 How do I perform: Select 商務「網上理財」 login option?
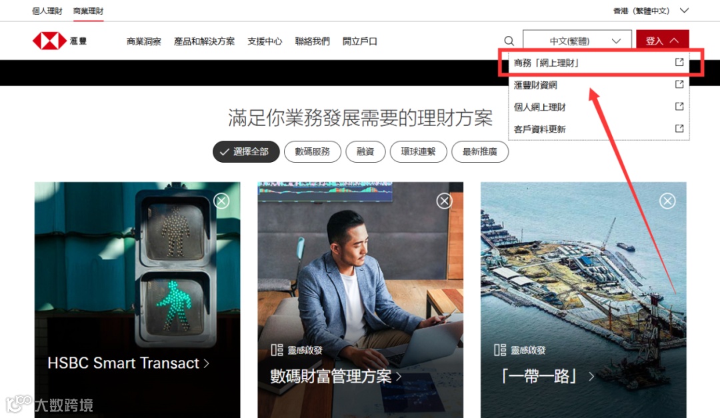tap(599, 63)
